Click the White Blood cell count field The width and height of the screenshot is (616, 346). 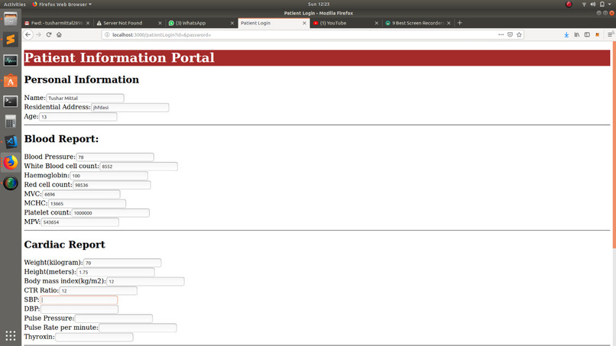pyautogui.click(x=138, y=167)
